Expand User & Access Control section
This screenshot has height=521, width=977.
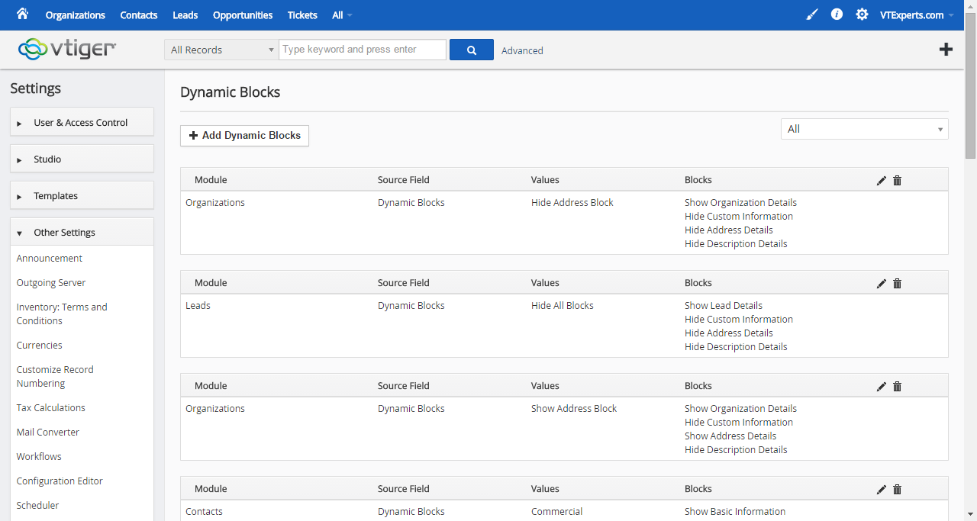pos(82,122)
